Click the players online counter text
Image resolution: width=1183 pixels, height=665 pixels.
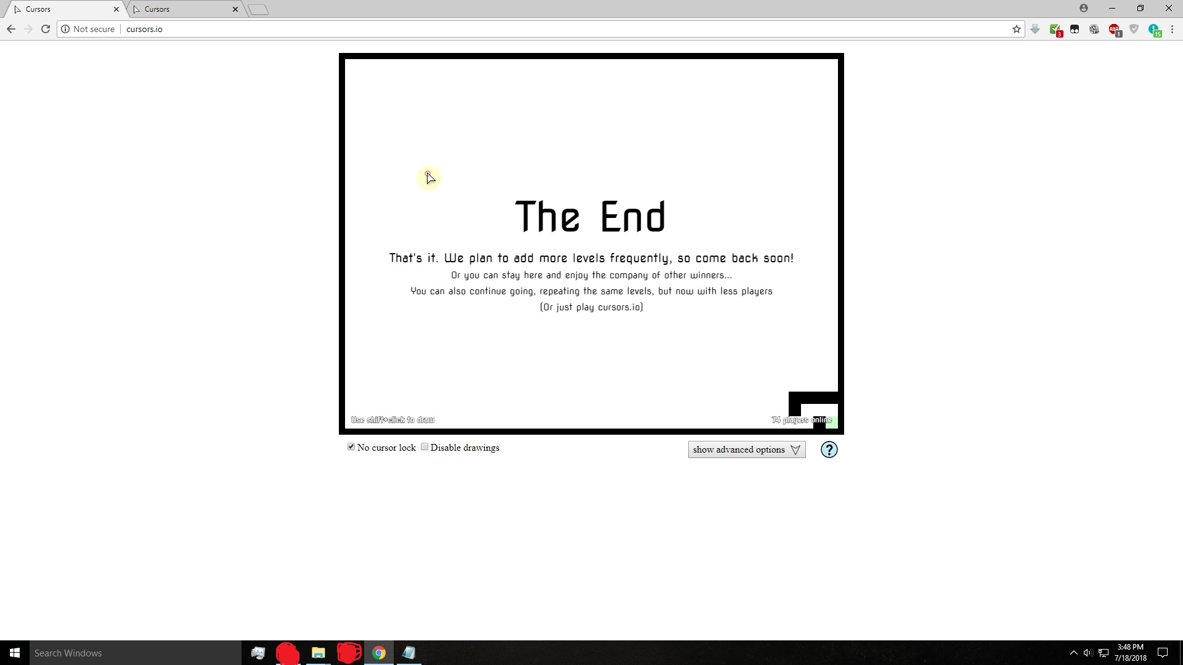pyautogui.click(x=800, y=420)
